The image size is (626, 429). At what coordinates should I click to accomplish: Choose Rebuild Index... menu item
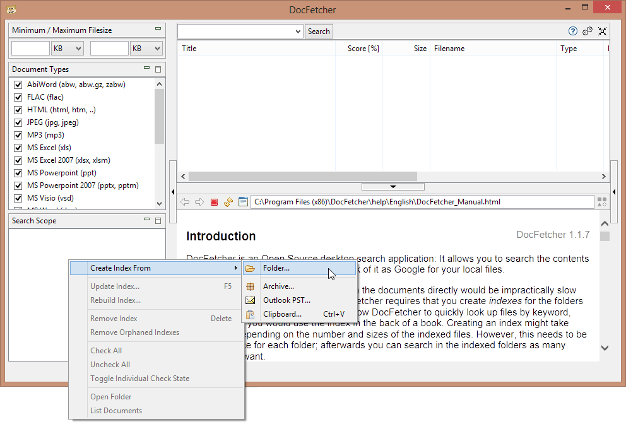156,300
